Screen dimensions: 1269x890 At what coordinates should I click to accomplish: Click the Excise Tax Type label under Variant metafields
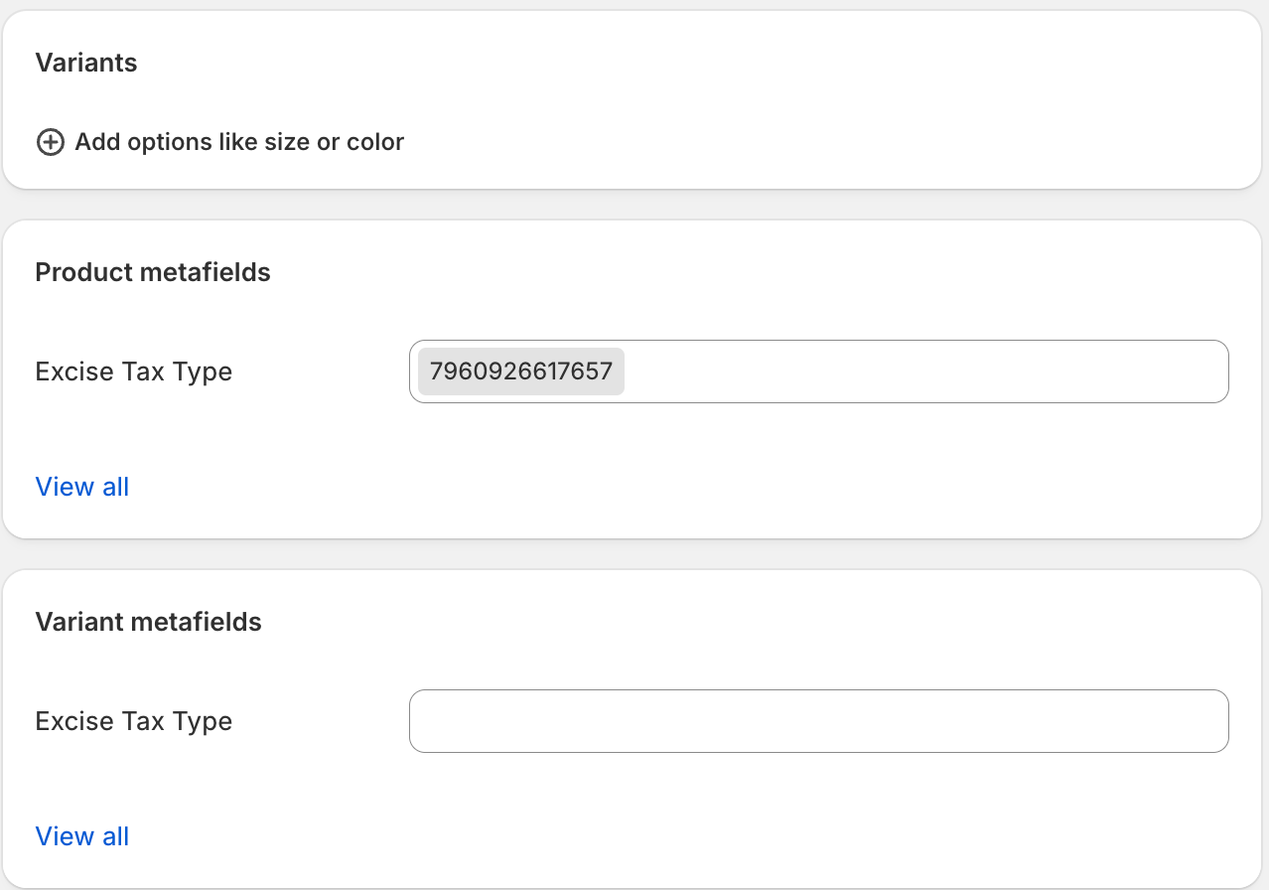(x=134, y=721)
